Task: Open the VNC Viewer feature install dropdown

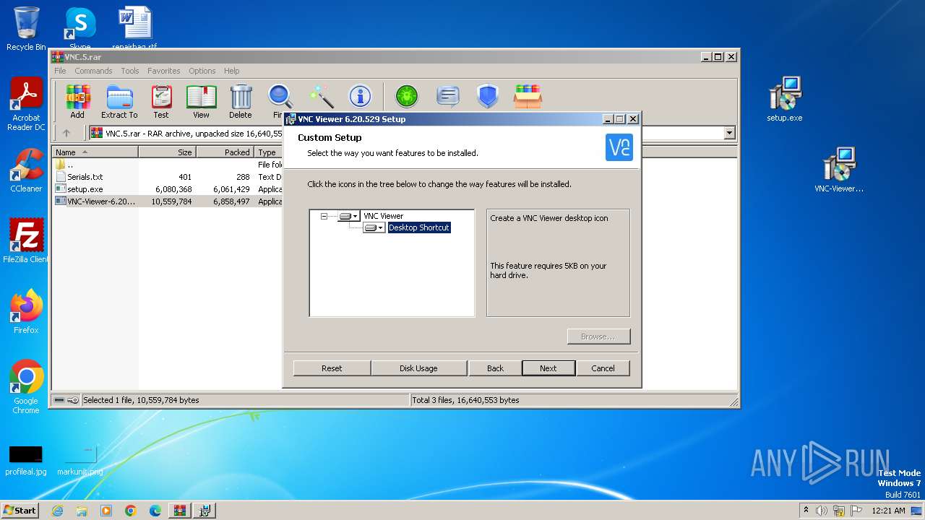Action: coord(348,216)
